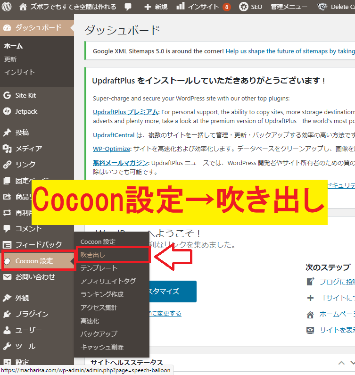Open the 無料メールマガジン link
This screenshot has height=375, width=355.
(121, 163)
